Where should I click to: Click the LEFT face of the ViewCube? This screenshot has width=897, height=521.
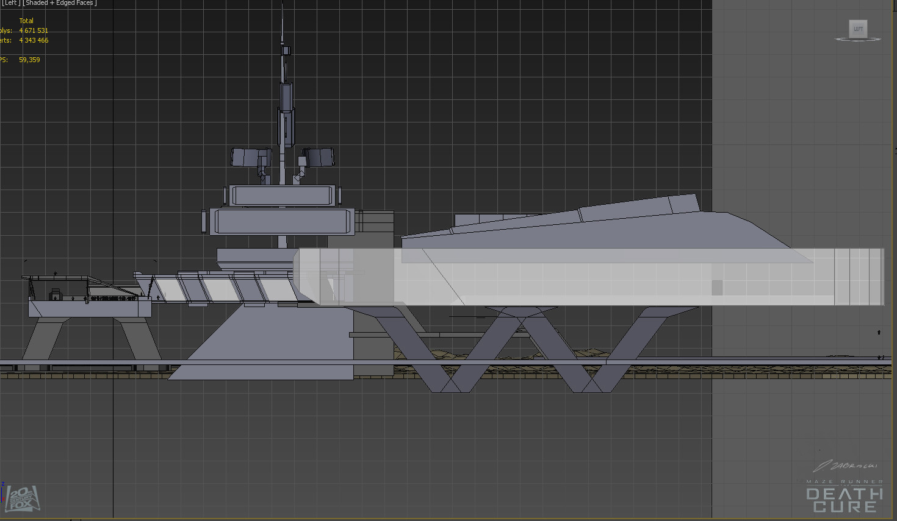[x=858, y=29]
